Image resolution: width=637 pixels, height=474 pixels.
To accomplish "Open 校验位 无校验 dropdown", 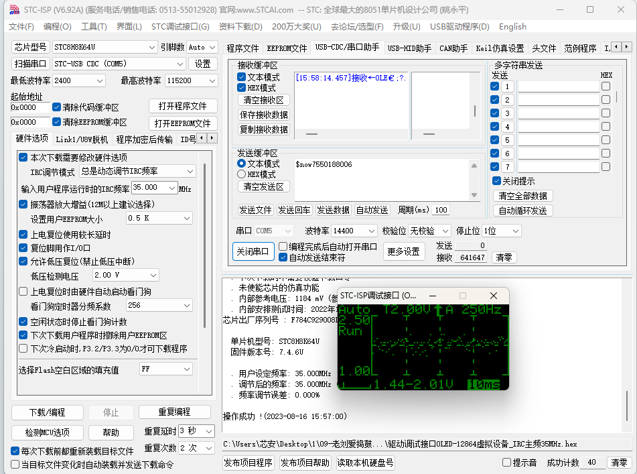I will pyautogui.click(x=429, y=231).
